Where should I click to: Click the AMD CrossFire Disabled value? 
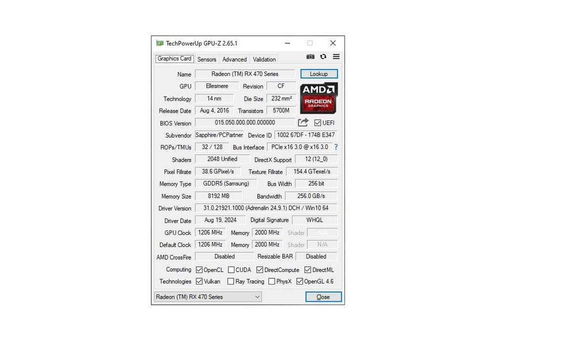[x=225, y=256]
